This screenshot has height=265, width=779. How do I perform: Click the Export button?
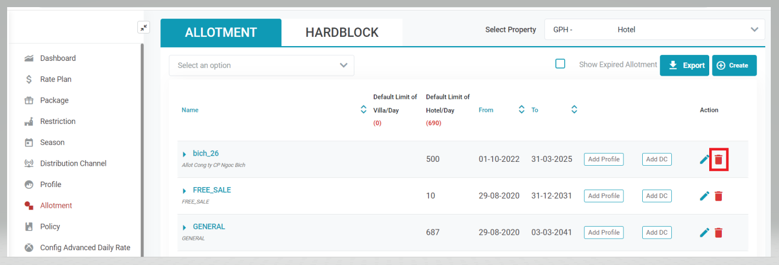(x=685, y=65)
